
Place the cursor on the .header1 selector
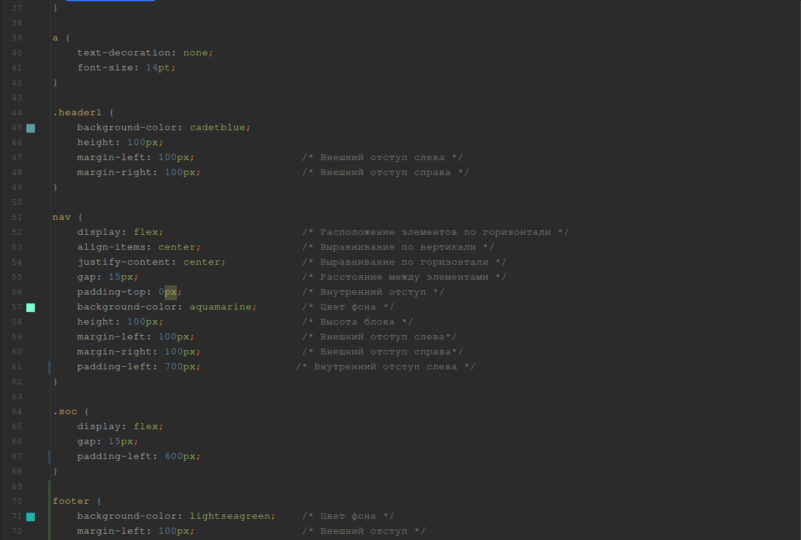(80, 113)
